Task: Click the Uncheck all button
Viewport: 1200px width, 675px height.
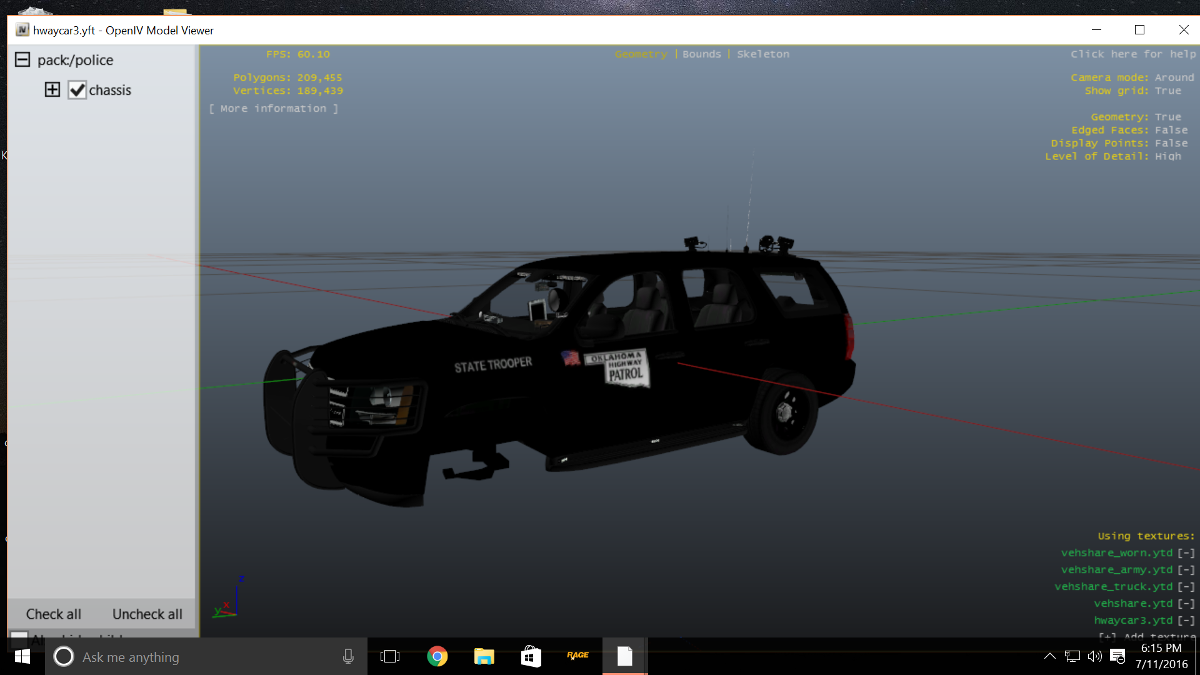Action: point(147,614)
